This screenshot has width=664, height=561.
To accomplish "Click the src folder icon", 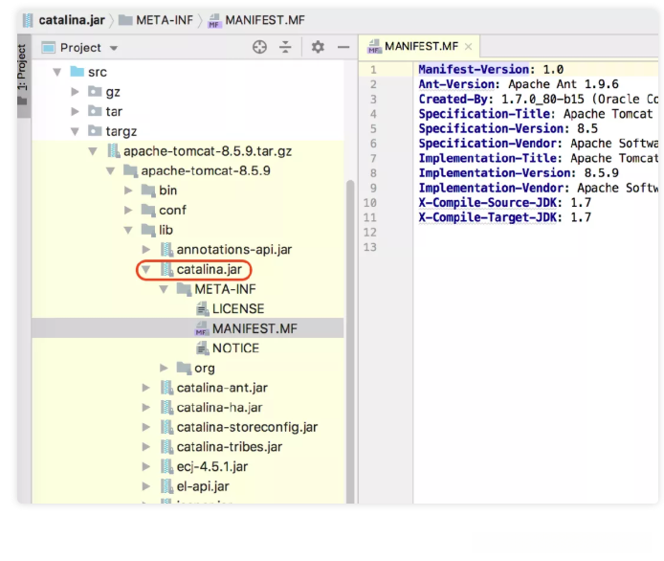I will (77, 71).
